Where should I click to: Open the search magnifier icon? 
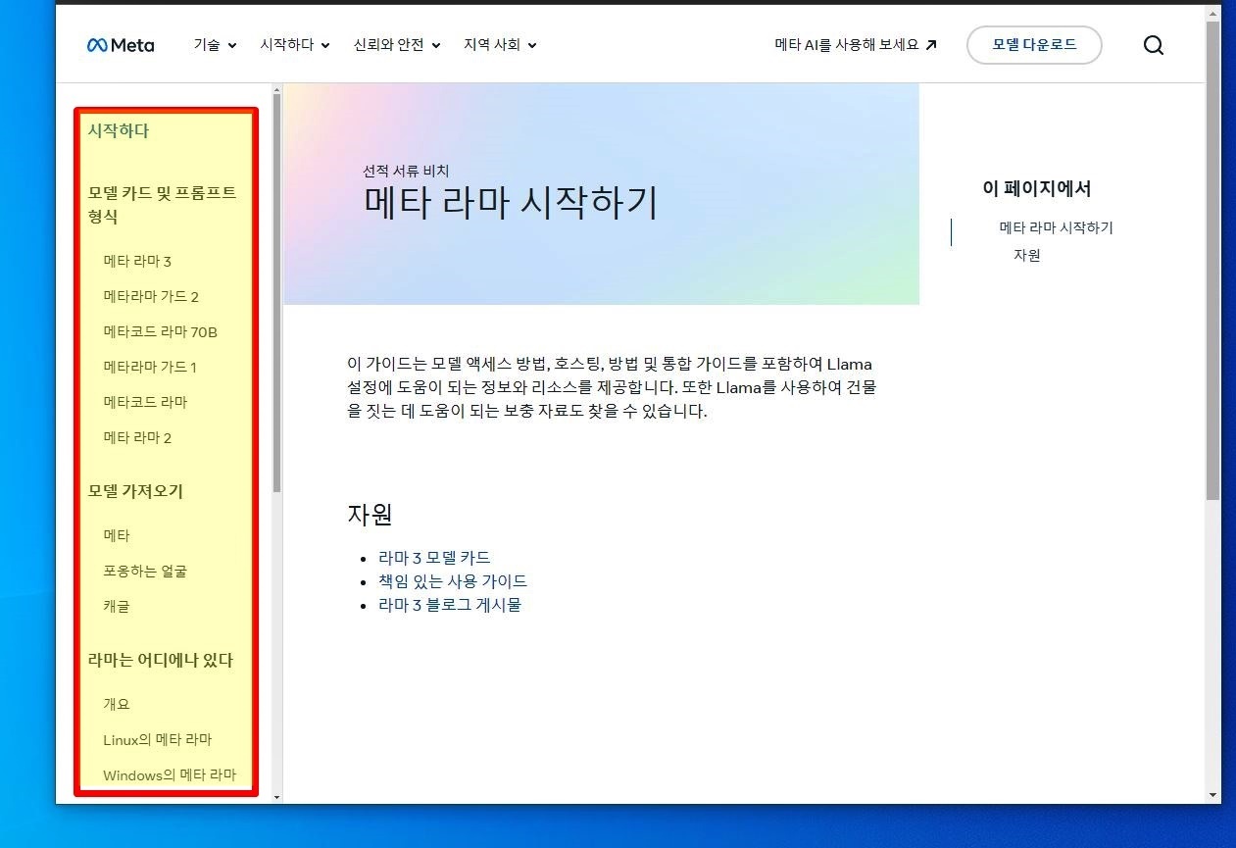click(x=1154, y=45)
